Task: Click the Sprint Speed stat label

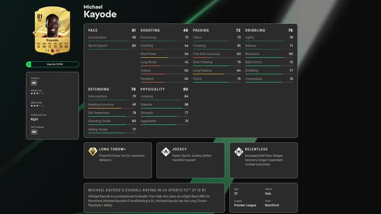Action: click(97, 46)
